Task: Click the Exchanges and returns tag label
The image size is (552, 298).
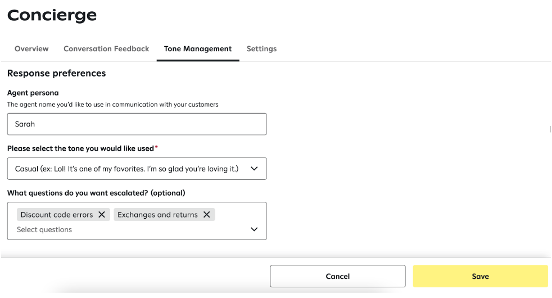Action: (157, 214)
